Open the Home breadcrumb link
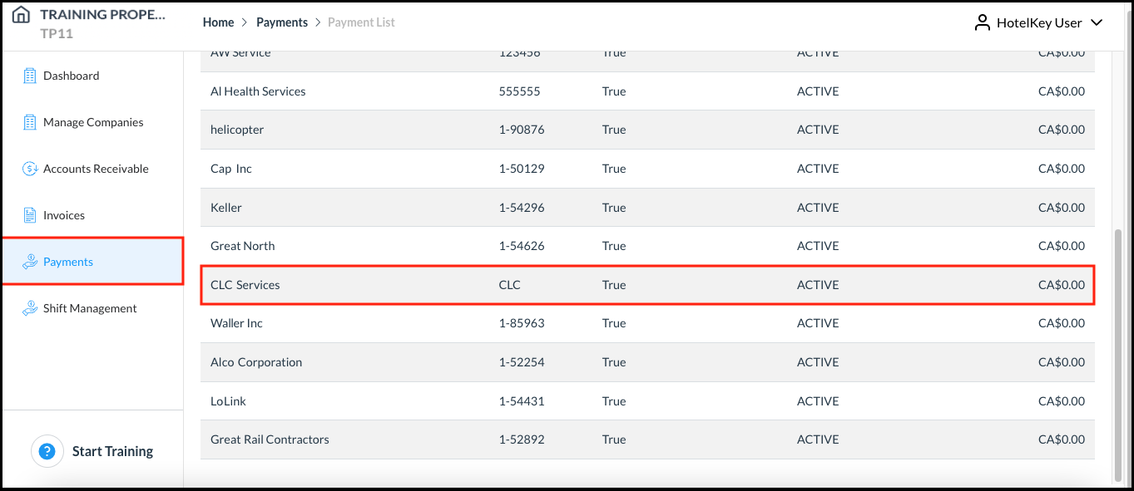The image size is (1134, 491). pyautogui.click(x=218, y=22)
